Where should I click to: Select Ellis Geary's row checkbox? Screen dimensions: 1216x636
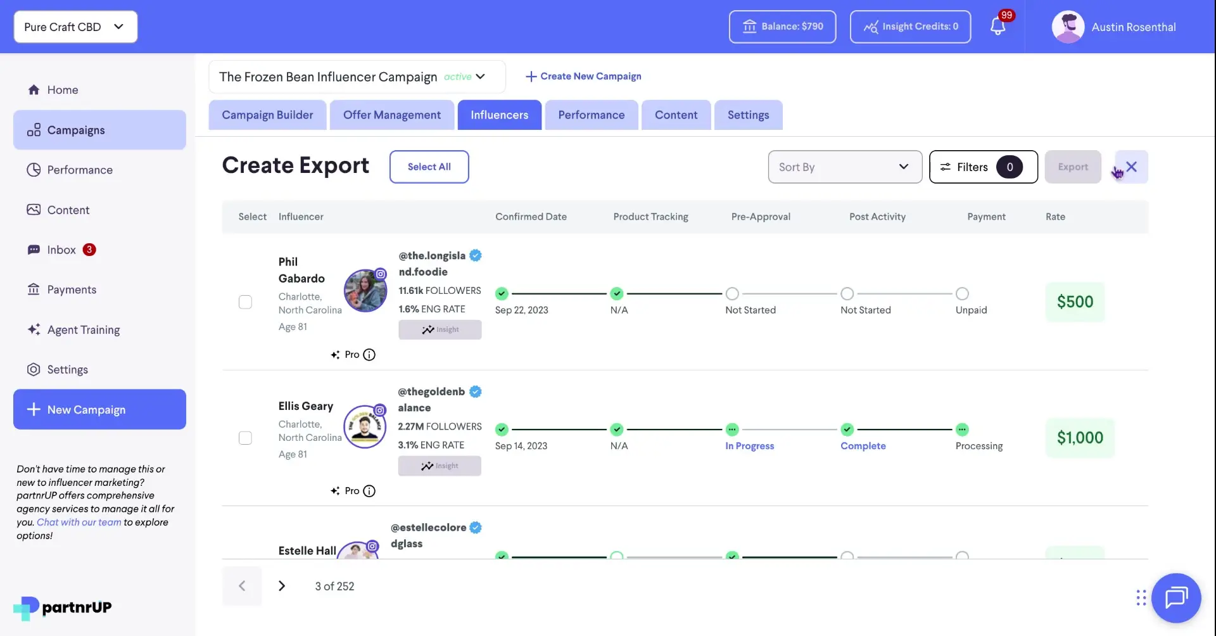point(245,438)
